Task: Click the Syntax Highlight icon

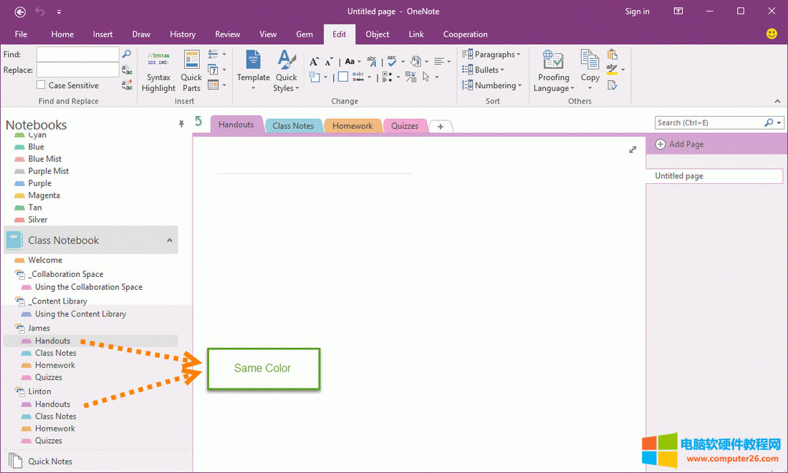Action: [158, 71]
